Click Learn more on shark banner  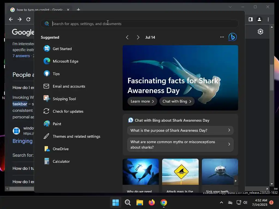[x=142, y=101]
